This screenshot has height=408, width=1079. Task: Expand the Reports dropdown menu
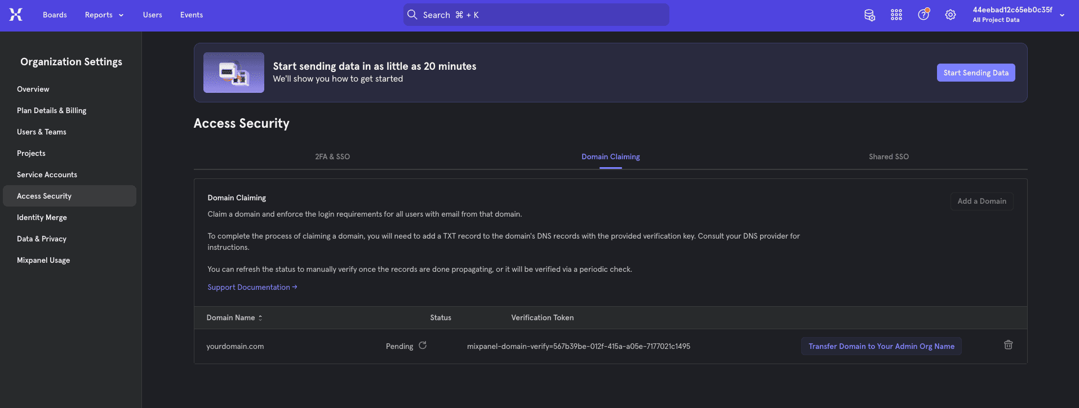pyautogui.click(x=104, y=15)
